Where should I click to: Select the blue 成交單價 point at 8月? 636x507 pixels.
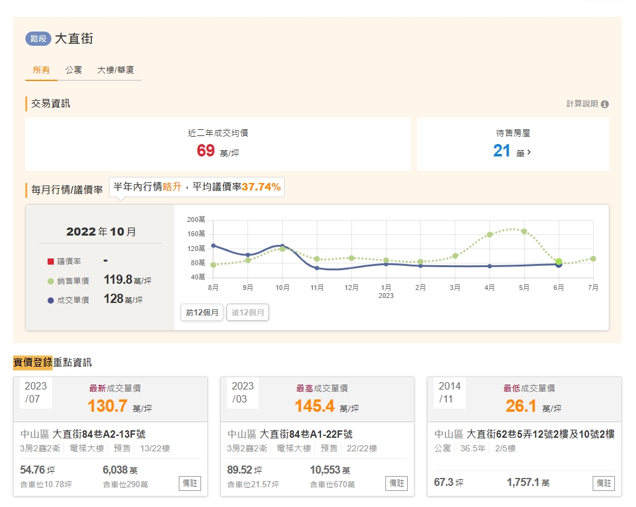coord(213,245)
